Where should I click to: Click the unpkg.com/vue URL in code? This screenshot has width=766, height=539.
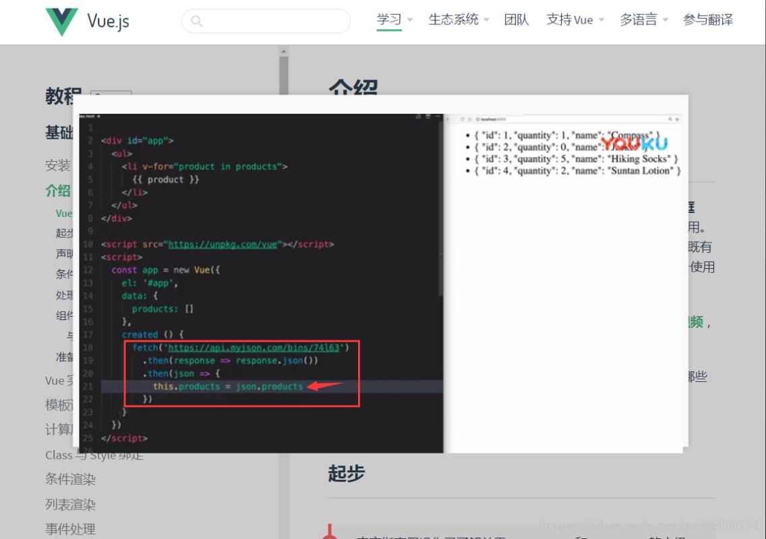click(223, 245)
